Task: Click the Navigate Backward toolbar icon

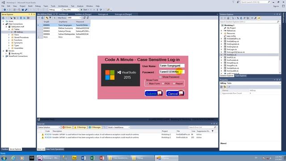Action: [x=4, y=10]
